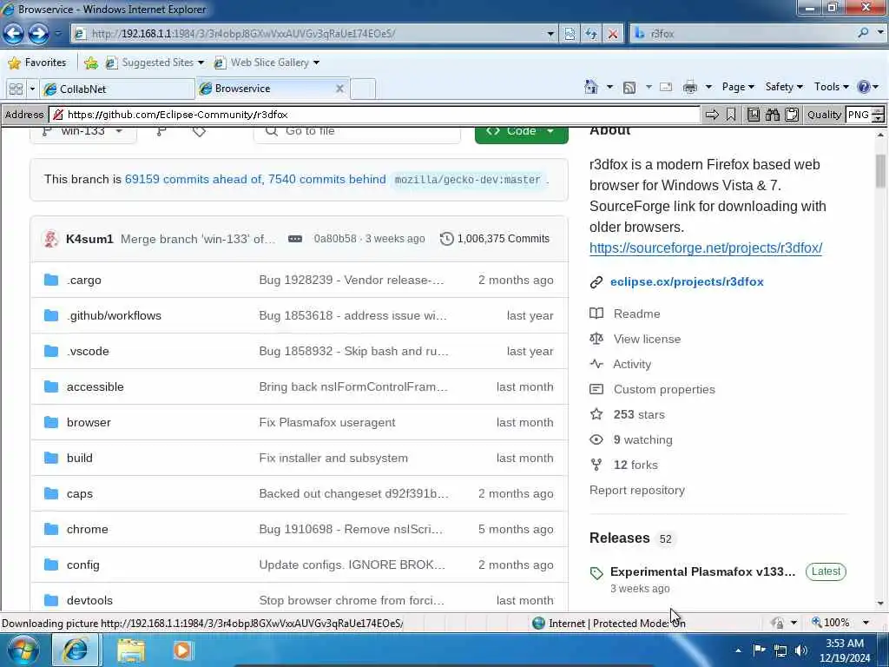
Task: Click the 69159 commits ahead of link
Action: tap(194, 179)
